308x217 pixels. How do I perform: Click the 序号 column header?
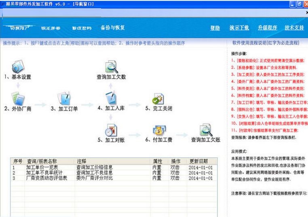click(x=18, y=161)
